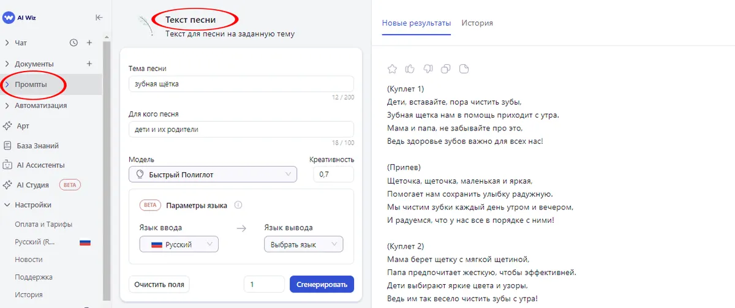Dislike the generated lyrics with thumbs down
Image resolution: width=735 pixels, height=308 pixels.
pyautogui.click(x=429, y=69)
